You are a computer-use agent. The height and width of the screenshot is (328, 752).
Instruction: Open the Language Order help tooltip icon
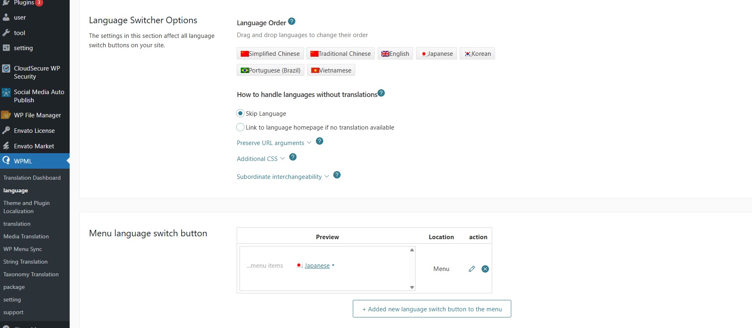pos(292,21)
